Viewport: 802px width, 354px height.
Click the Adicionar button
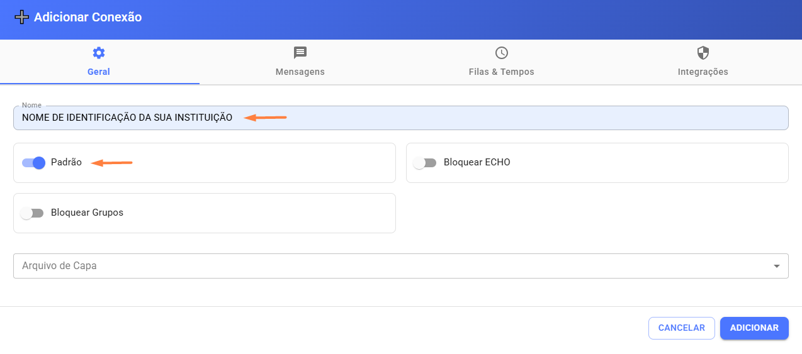754,328
